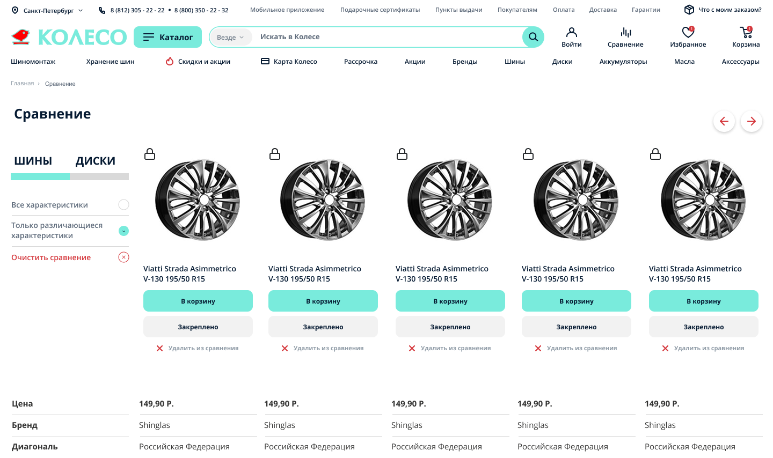Open the Оплата link

click(x=564, y=10)
